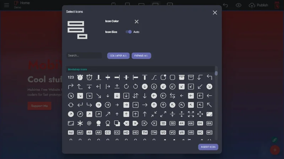Viewport: 284px width, 159px height.
Task: Pick the return-left arrow icon
Action: tap(80, 105)
